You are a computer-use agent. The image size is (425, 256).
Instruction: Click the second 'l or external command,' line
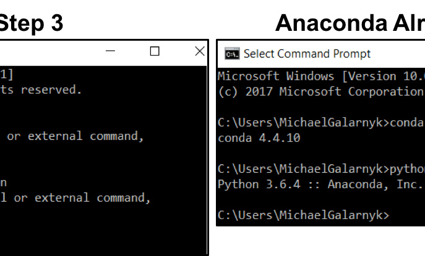click(75, 198)
